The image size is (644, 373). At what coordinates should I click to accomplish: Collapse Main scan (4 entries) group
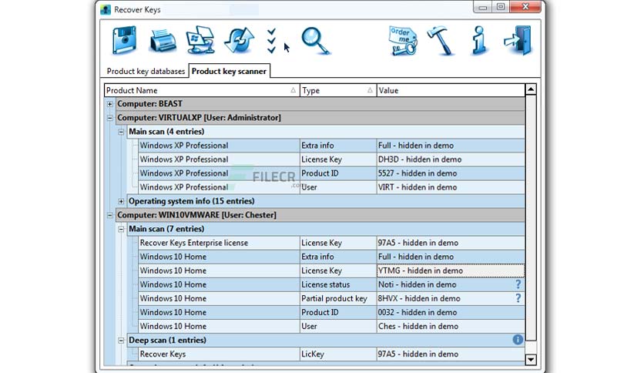pos(121,132)
